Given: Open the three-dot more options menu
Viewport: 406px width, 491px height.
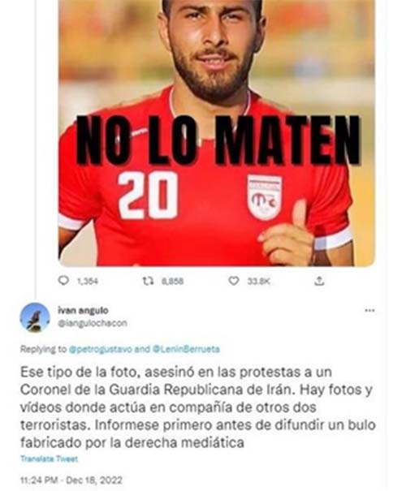Looking at the screenshot, I should [x=369, y=310].
